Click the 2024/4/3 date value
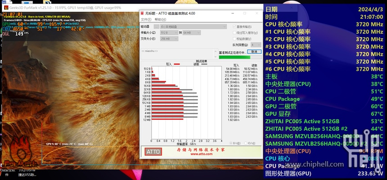This screenshot has width=387, height=180. (x=371, y=9)
